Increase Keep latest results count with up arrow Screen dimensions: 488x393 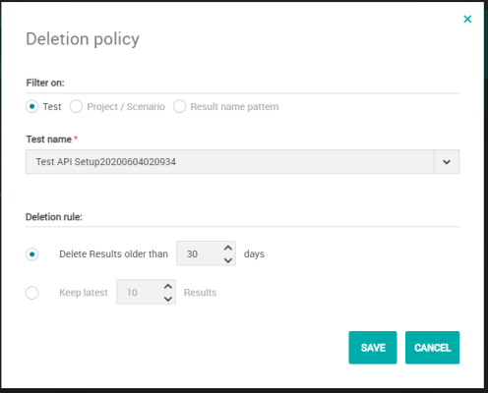[168, 286]
